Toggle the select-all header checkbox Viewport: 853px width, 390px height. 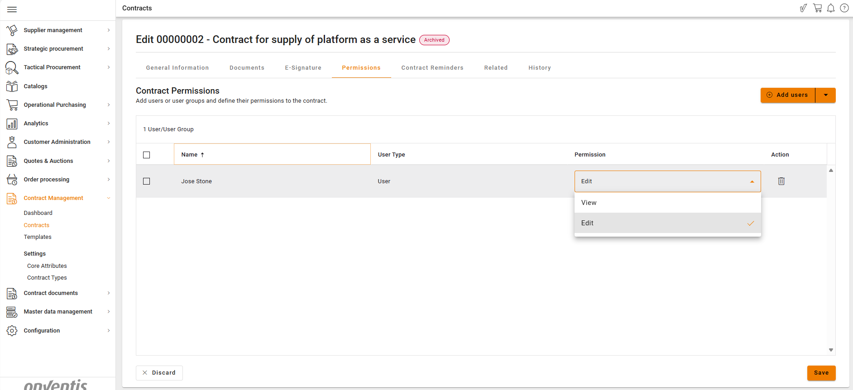[x=146, y=155]
